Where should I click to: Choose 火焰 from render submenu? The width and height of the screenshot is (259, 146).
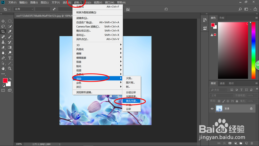132,78
